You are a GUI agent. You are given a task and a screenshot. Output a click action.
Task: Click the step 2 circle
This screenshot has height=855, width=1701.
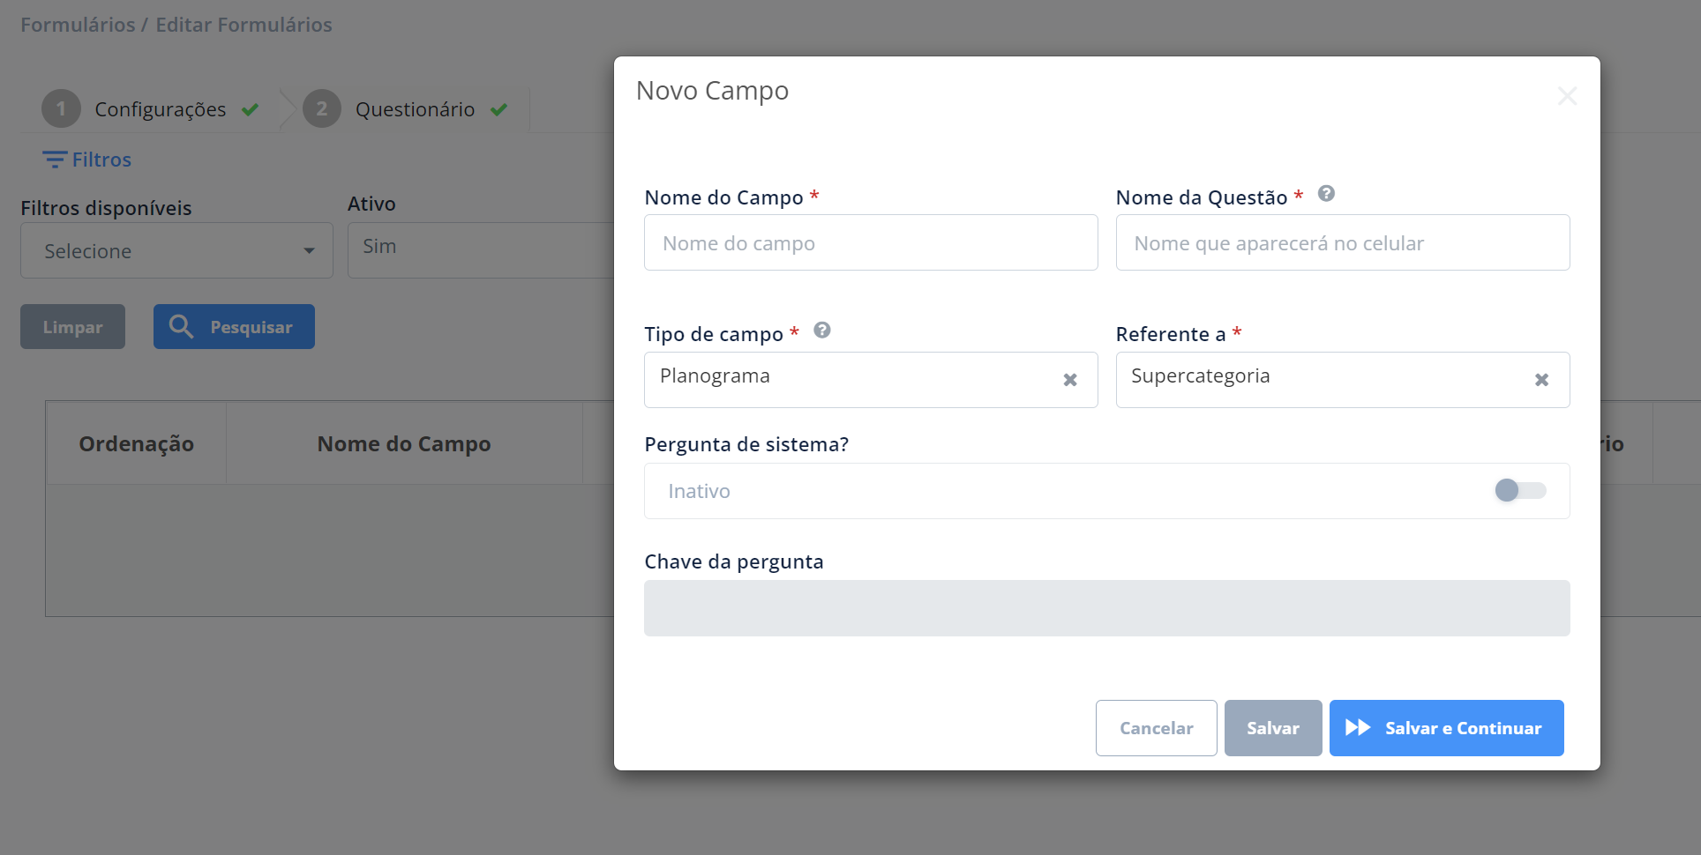point(322,108)
